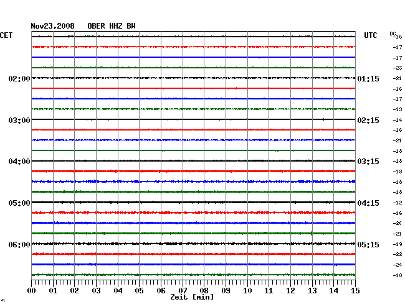The height and width of the screenshot is (307, 405).
Task: Select the "02:00" CET time label
Action: 19,79
